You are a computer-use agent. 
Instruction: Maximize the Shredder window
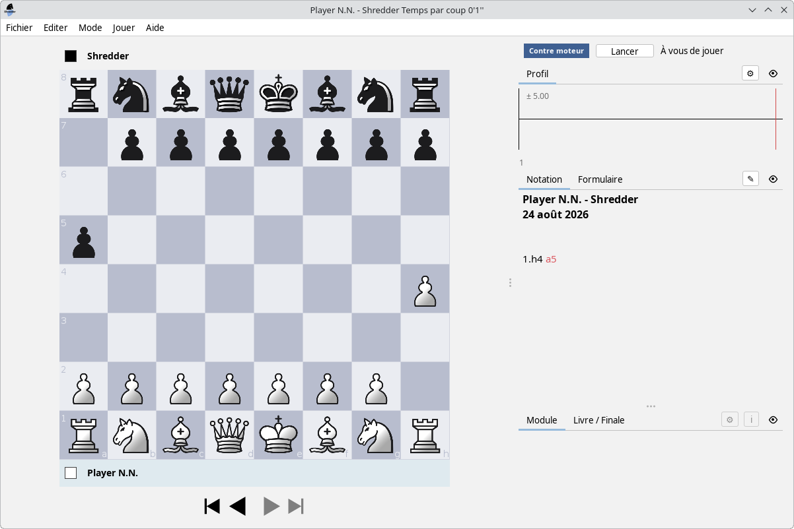[768, 9]
